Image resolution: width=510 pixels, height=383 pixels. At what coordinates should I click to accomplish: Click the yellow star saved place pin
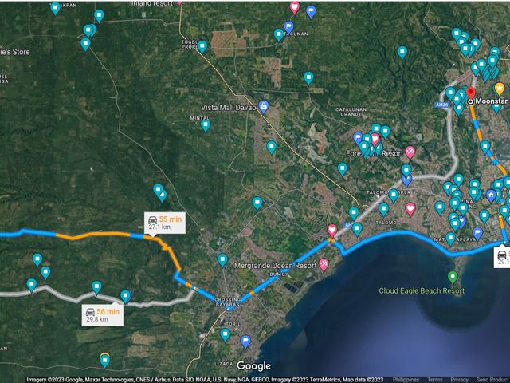[500, 89]
